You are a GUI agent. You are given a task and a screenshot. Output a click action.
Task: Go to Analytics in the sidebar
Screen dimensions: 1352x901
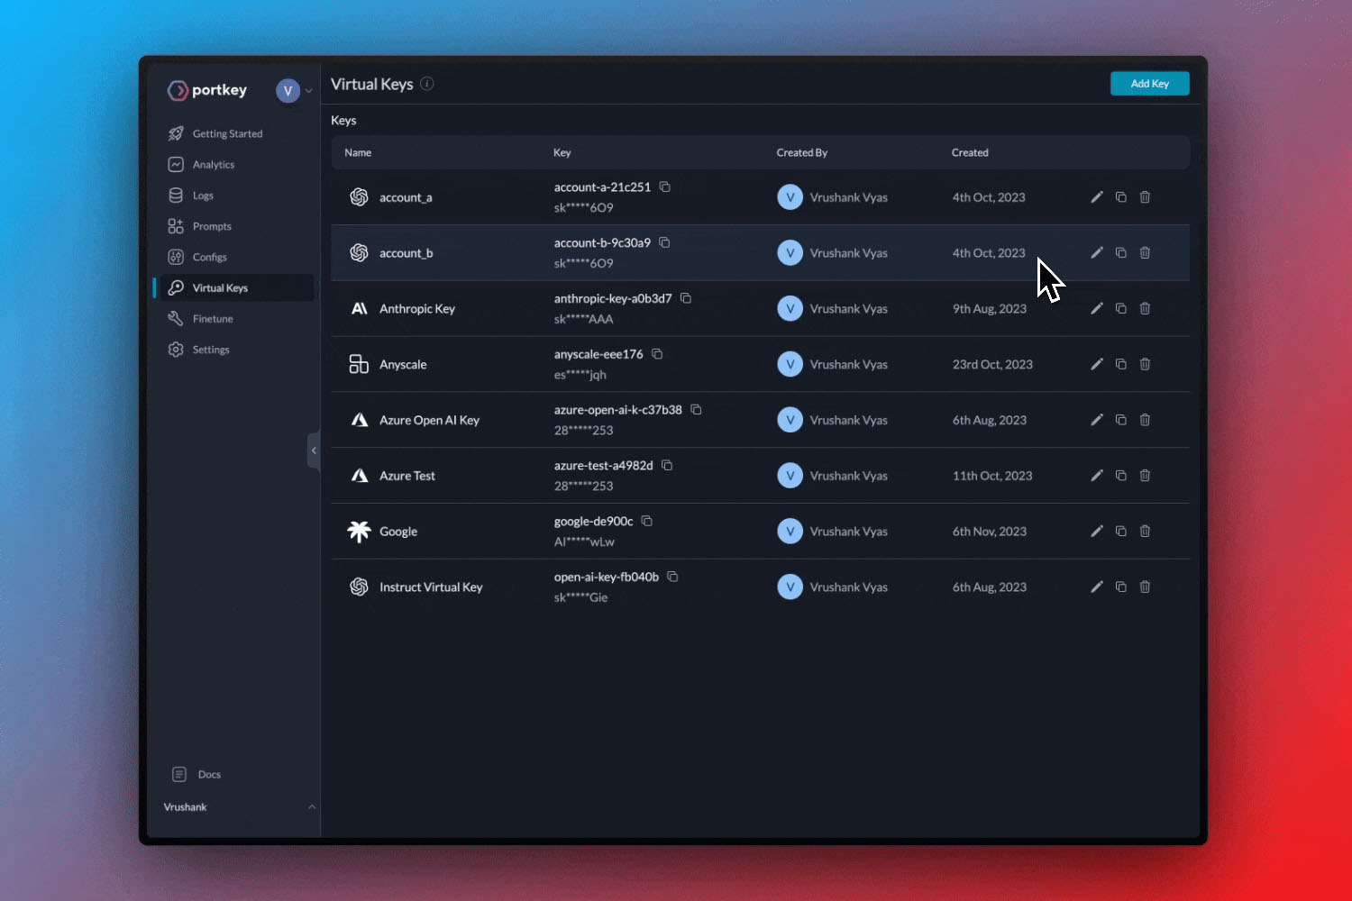pyautogui.click(x=201, y=165)
